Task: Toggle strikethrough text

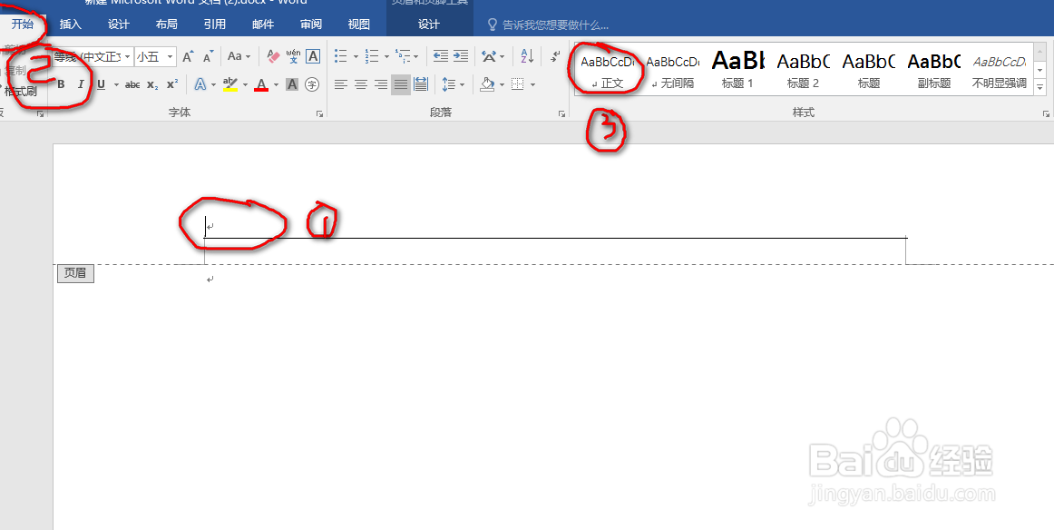Action: click(x=132, y=84)
